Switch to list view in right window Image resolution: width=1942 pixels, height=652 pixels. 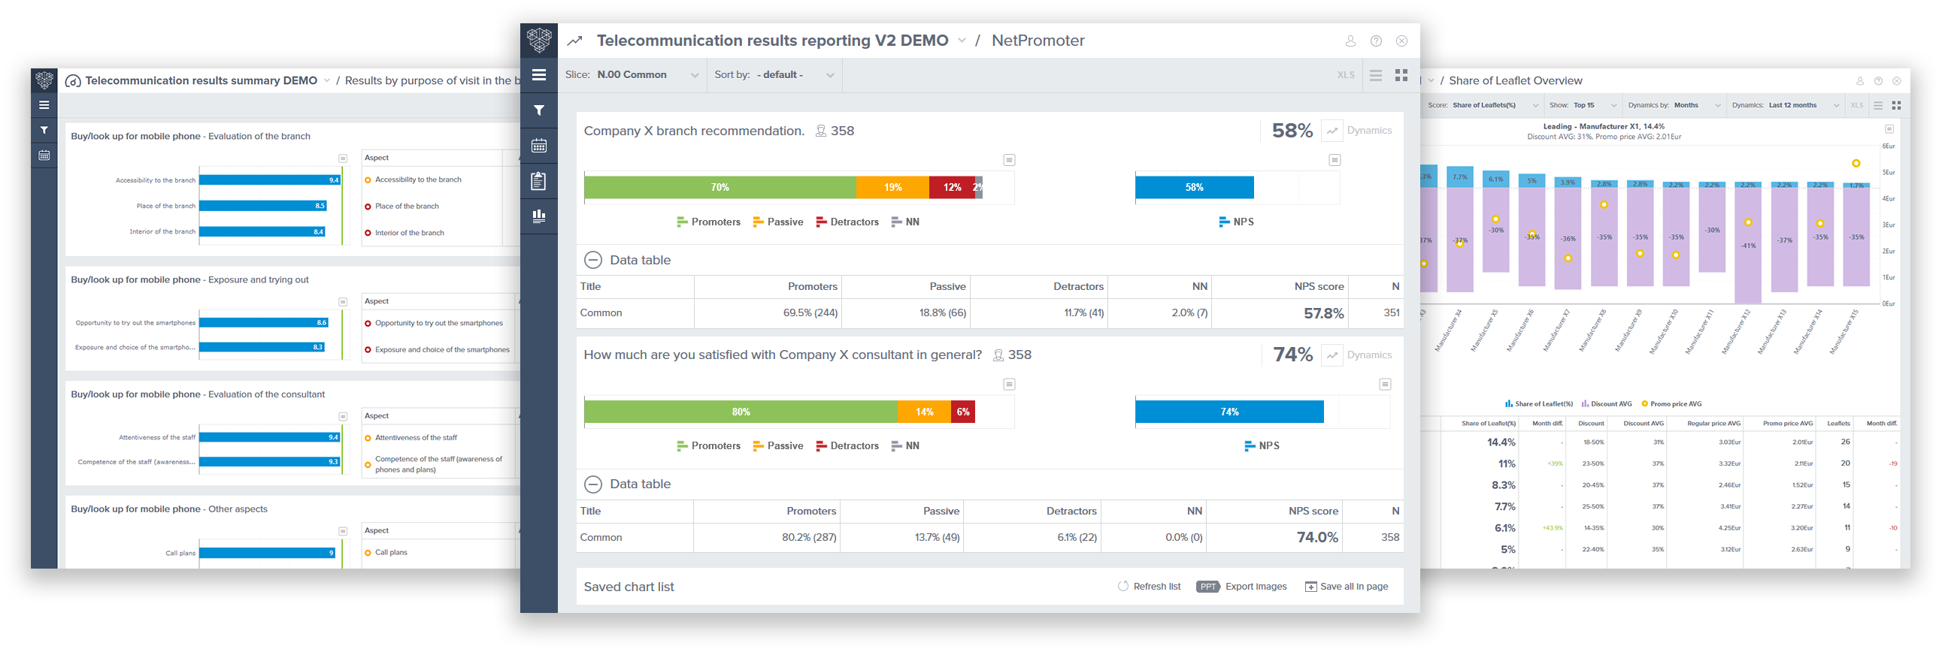[x=1878, y=105]
